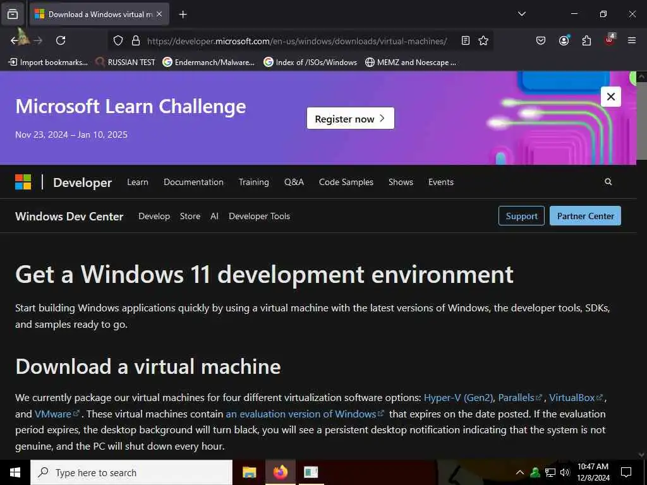
Task: Open Windows Start menu
Action: 15,472
